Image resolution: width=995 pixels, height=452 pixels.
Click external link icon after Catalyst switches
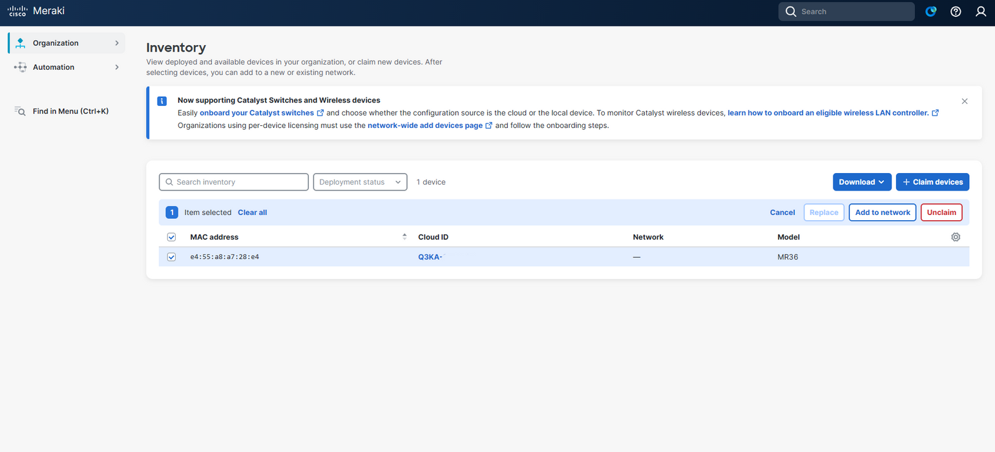pyautogui.click(x=320, y=113)
